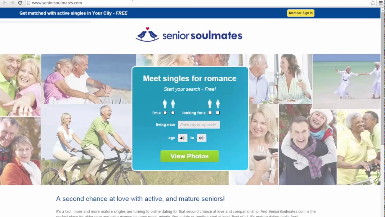Click the browser forward arrow
The height and width of the screenshot is (217, 385).
click(x=12, y=3)
